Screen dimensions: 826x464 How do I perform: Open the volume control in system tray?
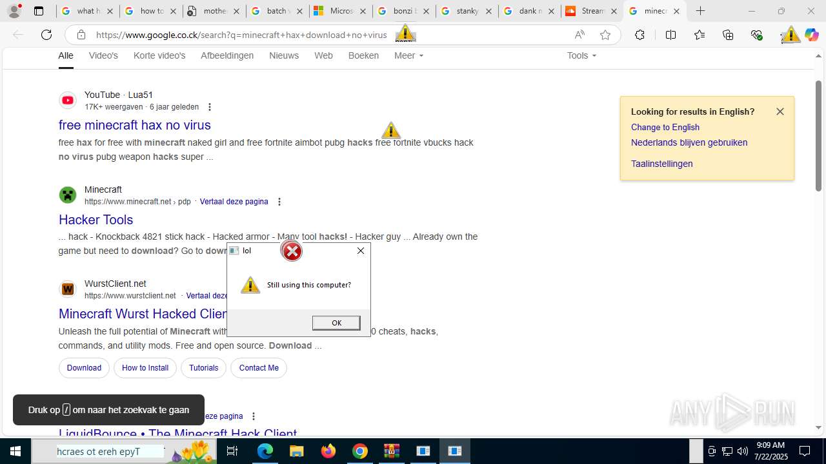pos(743,451)
